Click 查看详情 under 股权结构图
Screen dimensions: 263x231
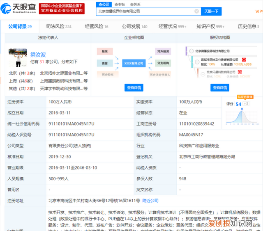coord(220,88)
